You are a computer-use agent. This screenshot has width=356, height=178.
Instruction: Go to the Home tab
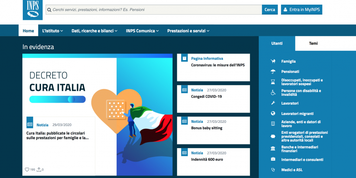(28, 31)
